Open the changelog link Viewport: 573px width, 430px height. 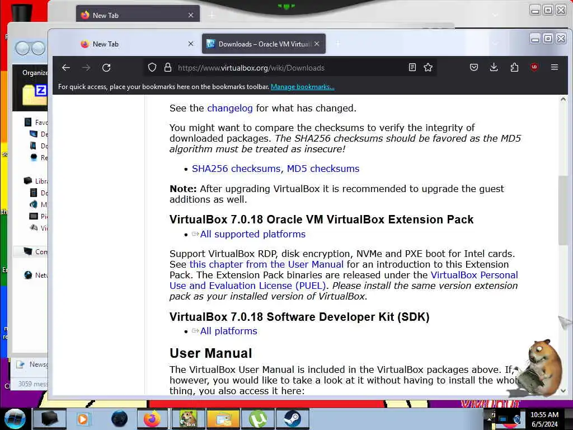click(230, 108)
